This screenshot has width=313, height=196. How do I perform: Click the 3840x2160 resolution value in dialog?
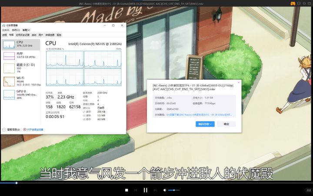(x=173, y=109)
